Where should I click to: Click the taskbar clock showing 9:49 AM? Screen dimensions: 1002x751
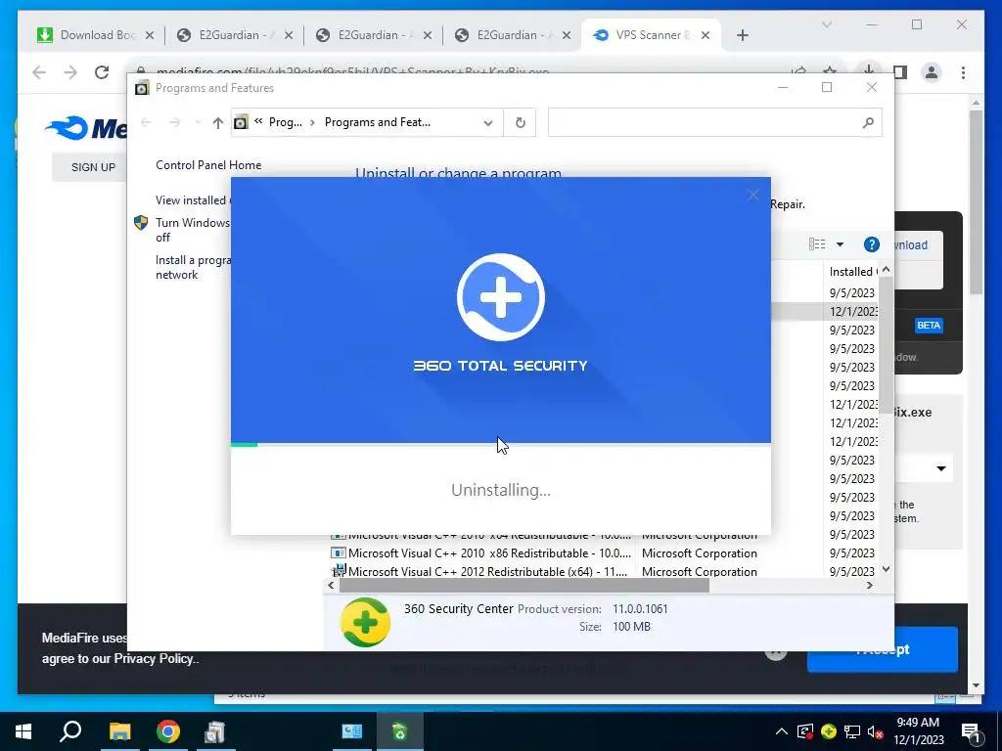(918, 731)
